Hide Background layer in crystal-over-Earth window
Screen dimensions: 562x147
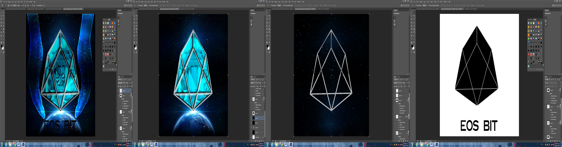click(251, 137)
